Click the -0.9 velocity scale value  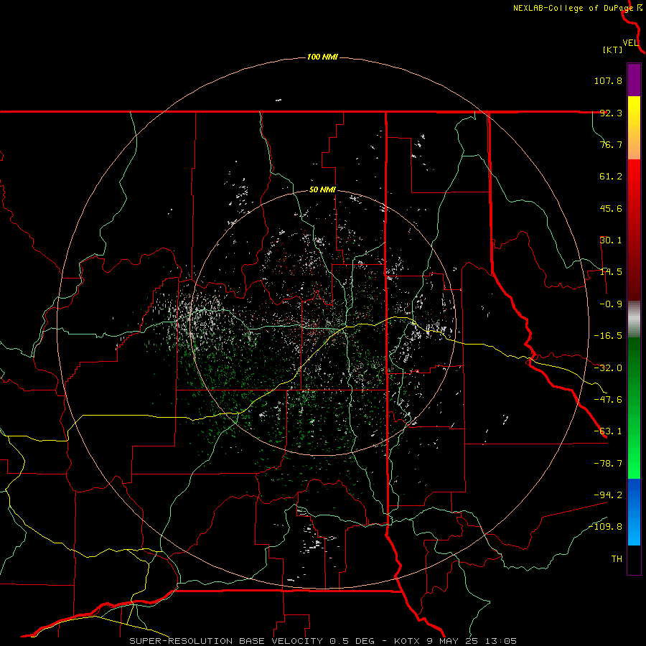(x=611, y=304)
